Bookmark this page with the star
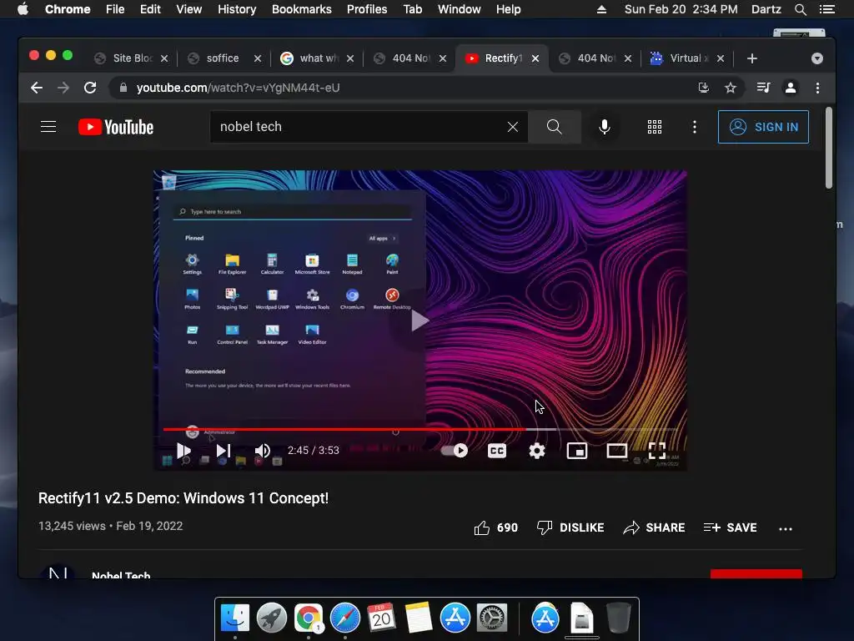This screenshot has height=641, width=854. [731, 88]
